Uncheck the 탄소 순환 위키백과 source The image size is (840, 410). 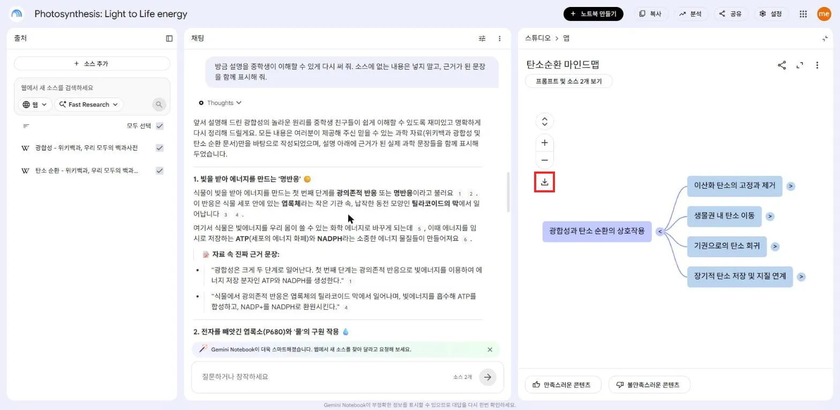point(160,170)
